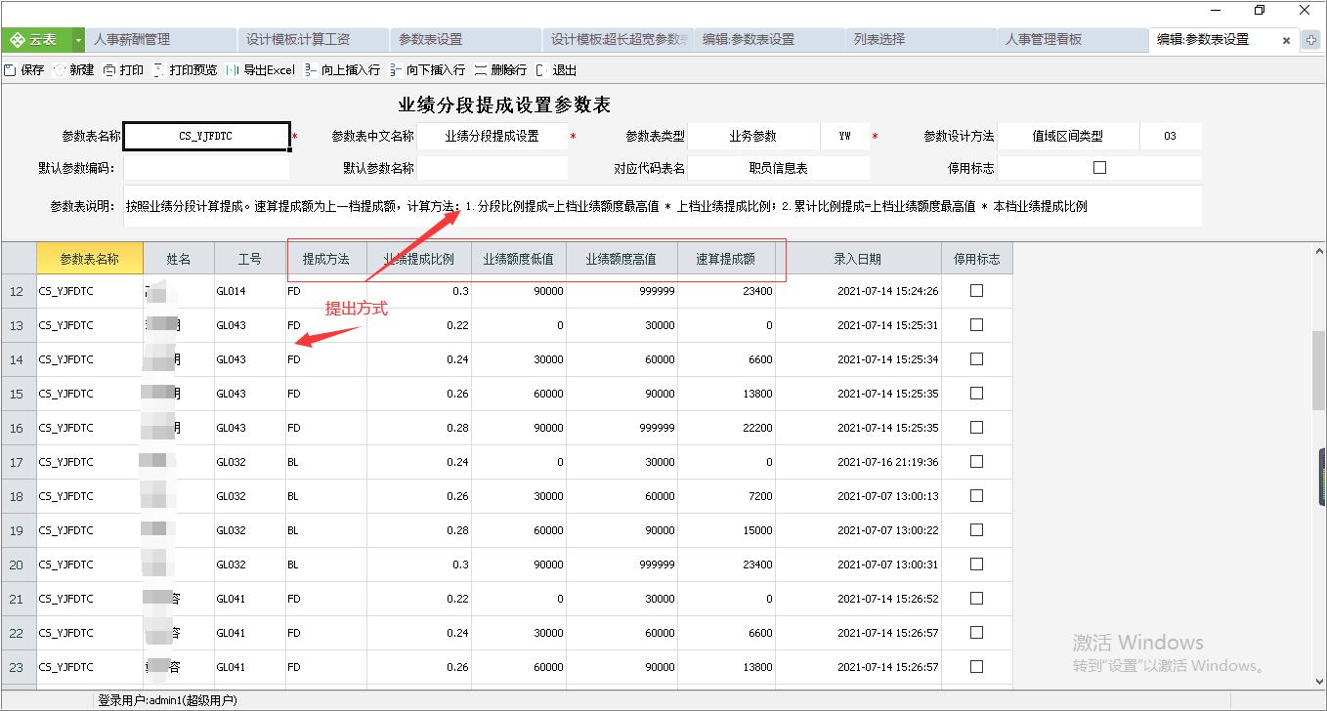Click the 参数表类型 field showing 业务参数
The image size is (1327, 711).
coord(752,137)
